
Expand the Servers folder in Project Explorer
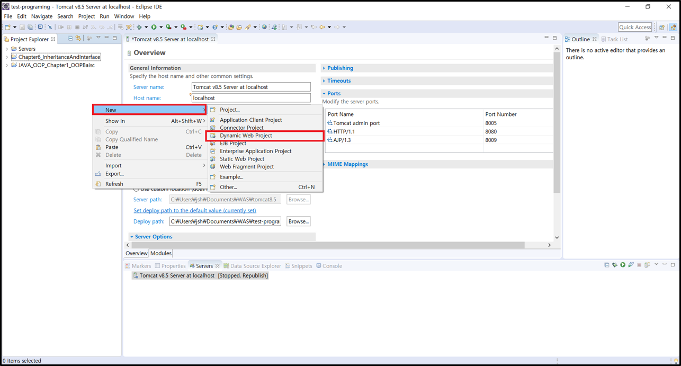point(7,49)
